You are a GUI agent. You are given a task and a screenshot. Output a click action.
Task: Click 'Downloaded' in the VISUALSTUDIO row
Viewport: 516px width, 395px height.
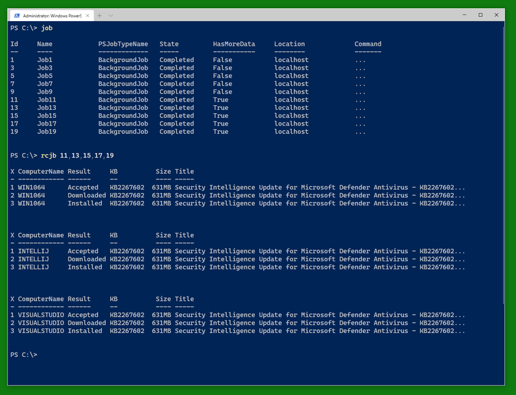click(x=87, y=323)
